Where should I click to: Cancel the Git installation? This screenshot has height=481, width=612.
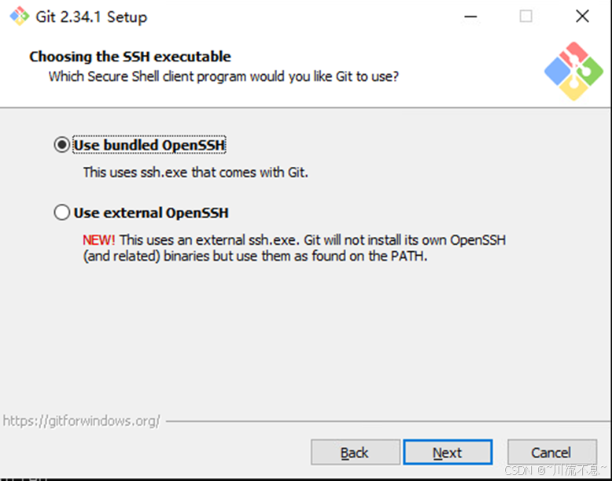point(552,453)
